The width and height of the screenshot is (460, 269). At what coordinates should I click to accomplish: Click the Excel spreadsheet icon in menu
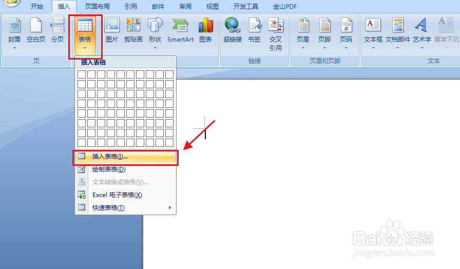(x=82, y=195)
